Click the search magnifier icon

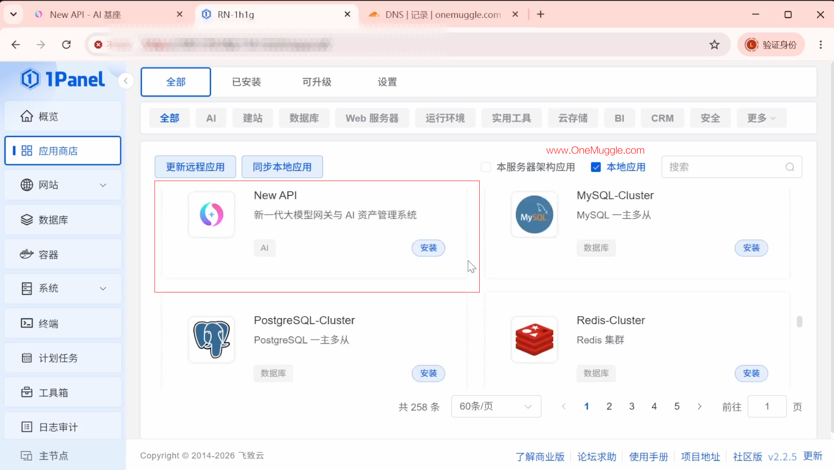click(x=790, y=167)
